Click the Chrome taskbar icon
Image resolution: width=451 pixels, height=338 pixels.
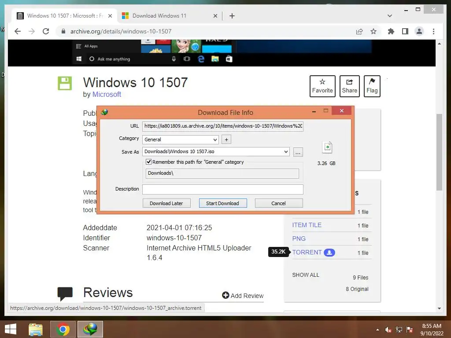coord(63,329)
